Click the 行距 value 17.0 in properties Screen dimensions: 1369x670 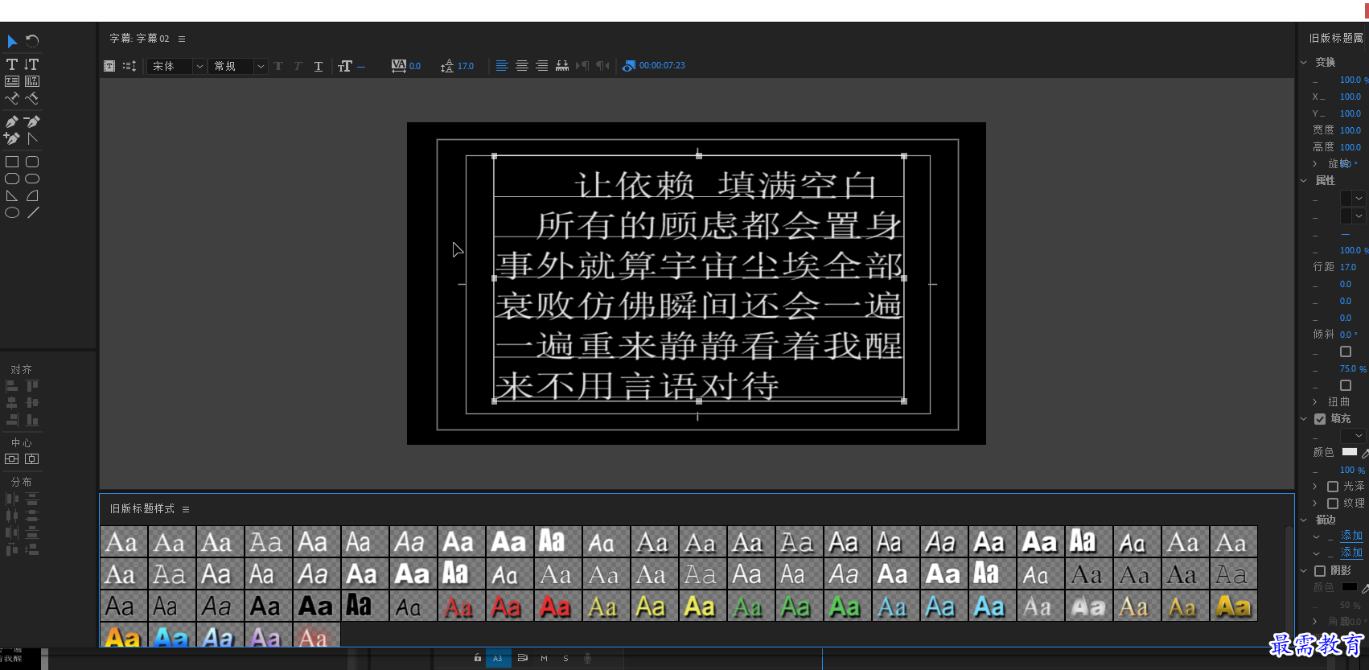click(1348, 267)
